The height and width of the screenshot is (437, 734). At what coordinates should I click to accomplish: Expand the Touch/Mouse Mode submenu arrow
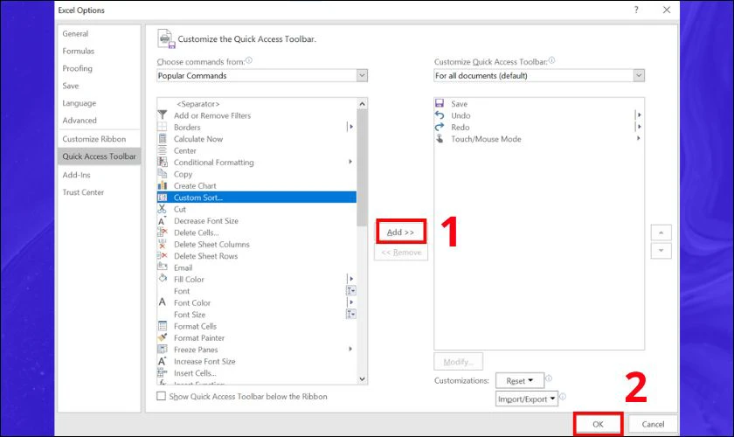pos(639,138)
